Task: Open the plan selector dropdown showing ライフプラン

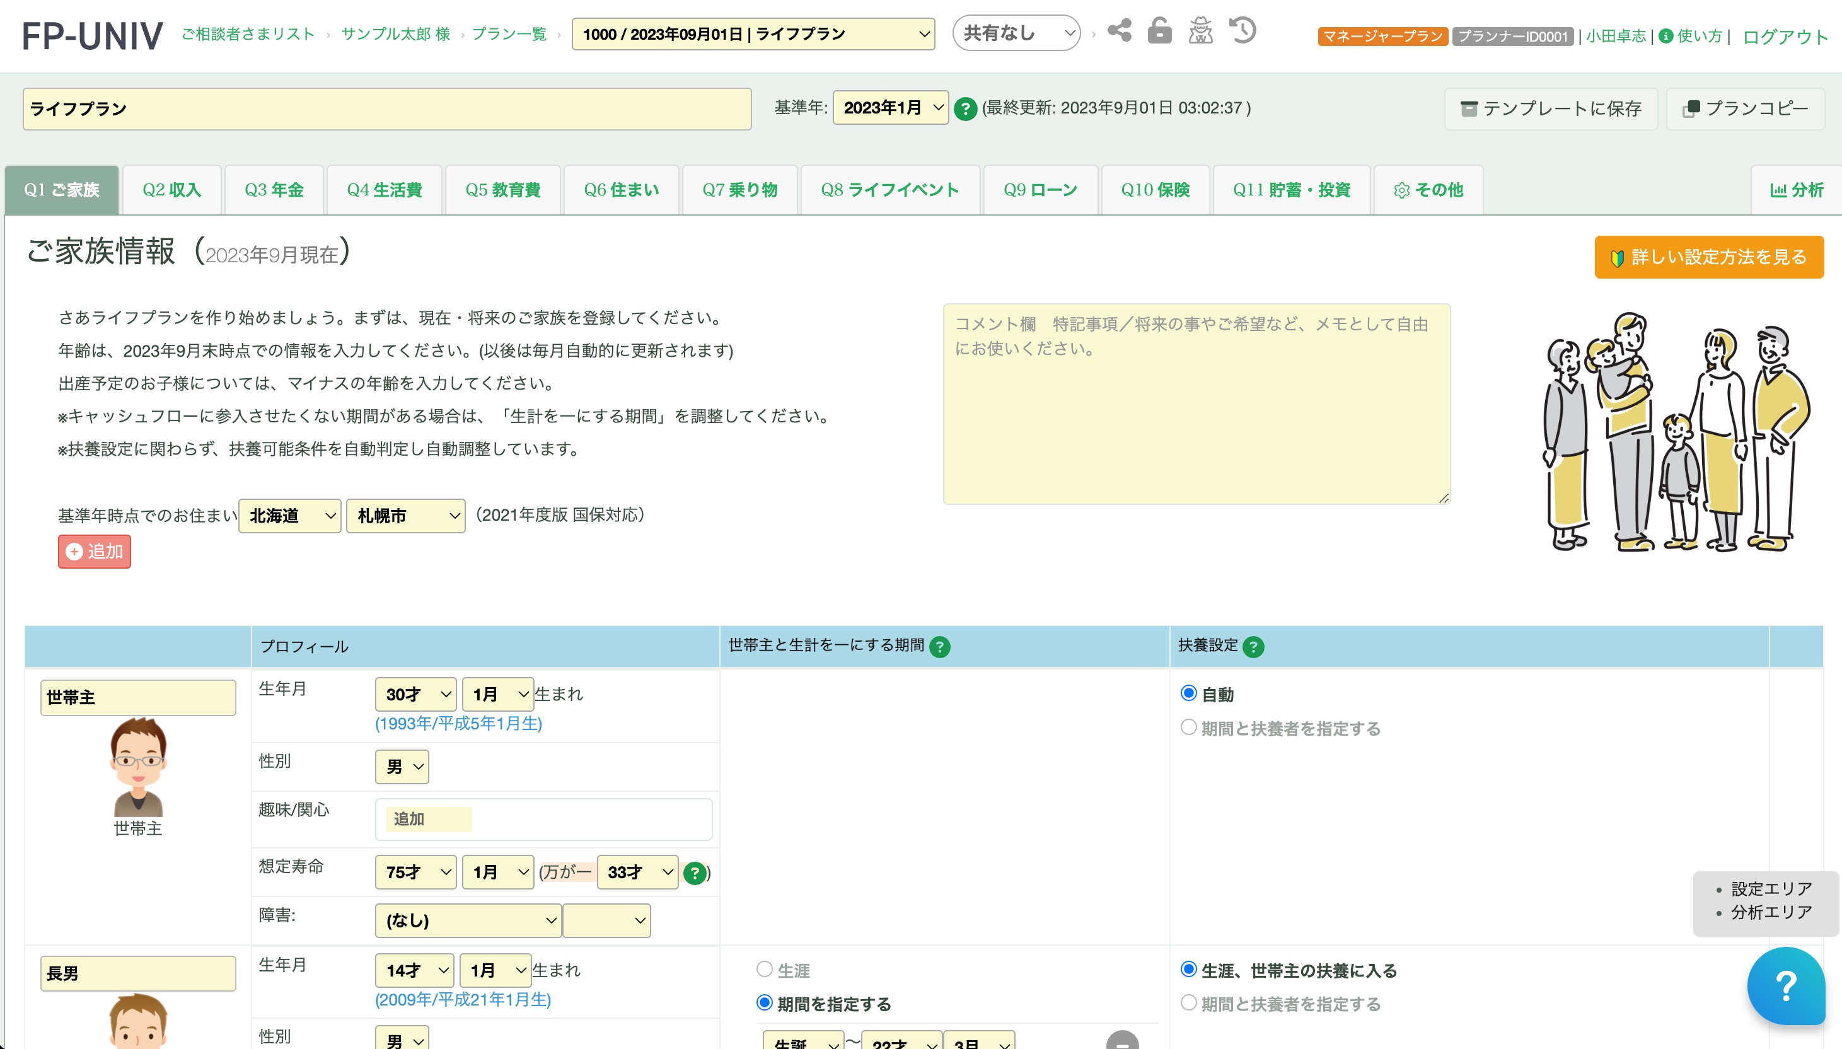Action: [753, 32]
